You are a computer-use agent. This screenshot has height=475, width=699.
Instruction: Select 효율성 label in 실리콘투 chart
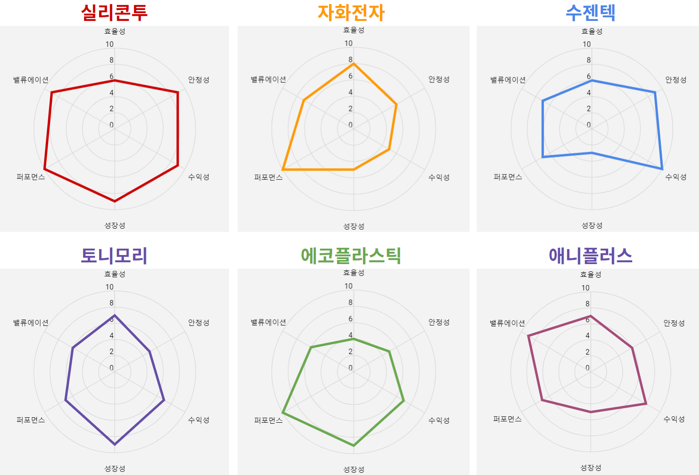click(115, 31)
